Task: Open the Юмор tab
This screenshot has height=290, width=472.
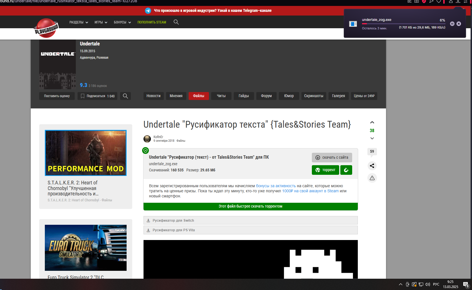Action: coord(289,96)
